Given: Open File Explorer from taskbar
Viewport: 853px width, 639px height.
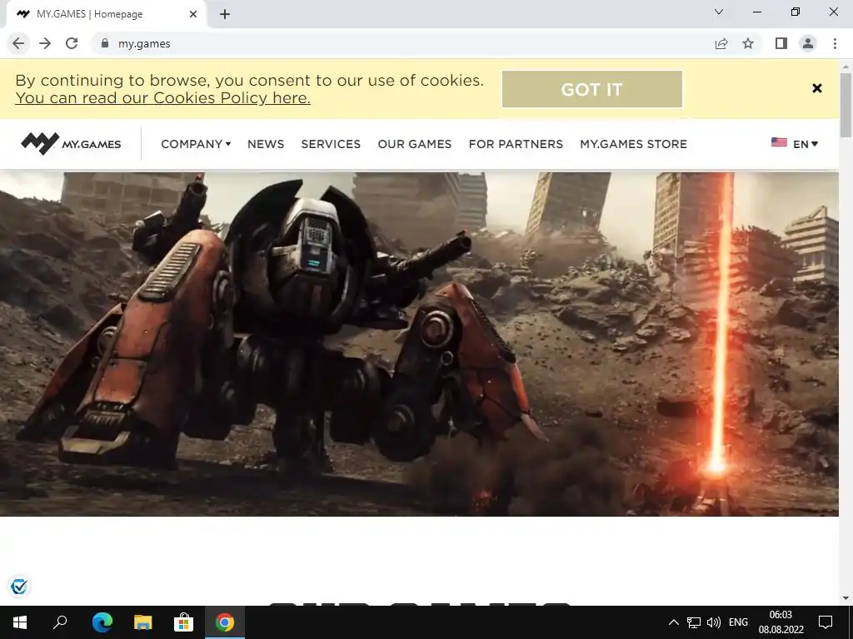Looking at the screenshot, I should click(x=143, y=622).
